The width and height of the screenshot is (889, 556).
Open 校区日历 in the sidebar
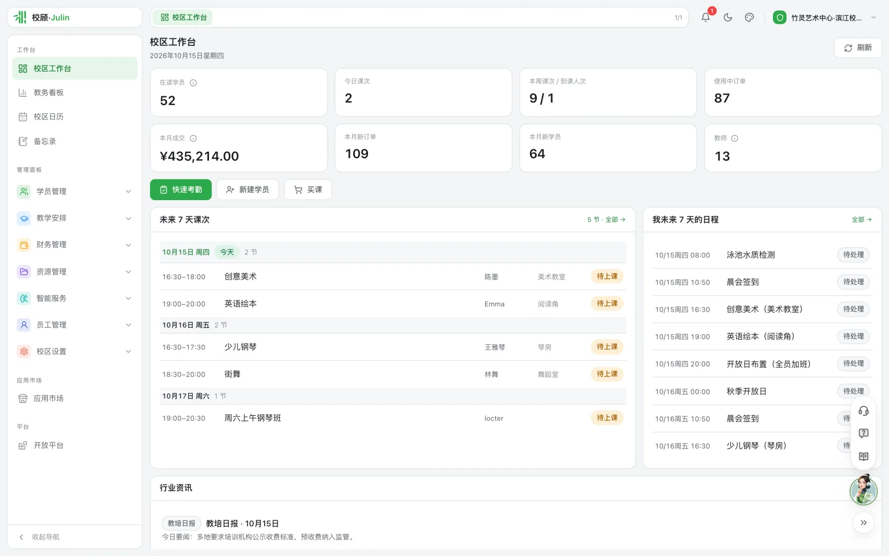(75, 117)
